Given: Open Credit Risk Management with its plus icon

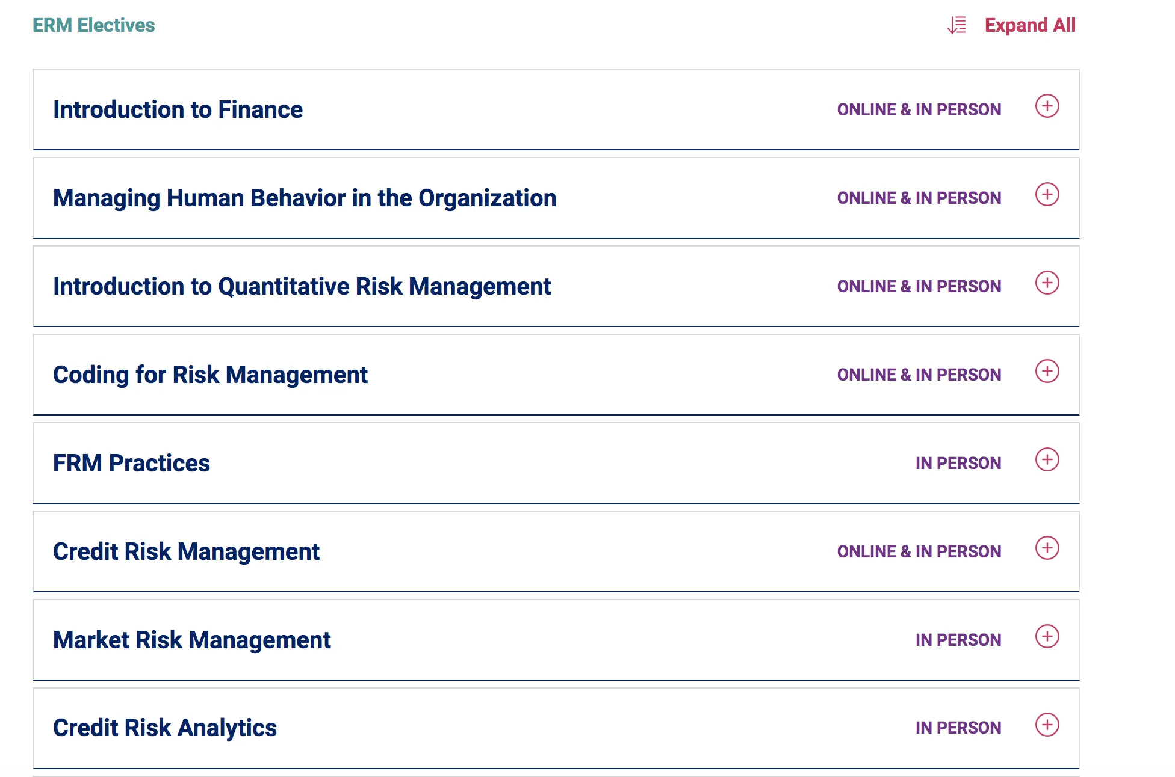Looking at the screenshot, I should point(1047,548).
